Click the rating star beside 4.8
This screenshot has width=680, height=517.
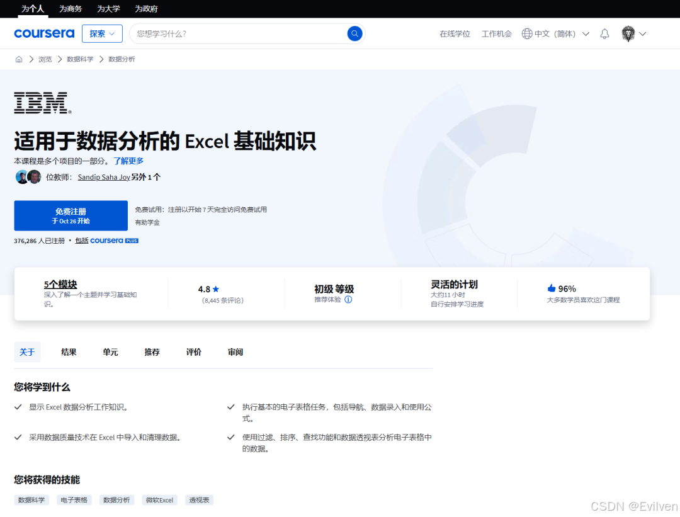[216, 289]
